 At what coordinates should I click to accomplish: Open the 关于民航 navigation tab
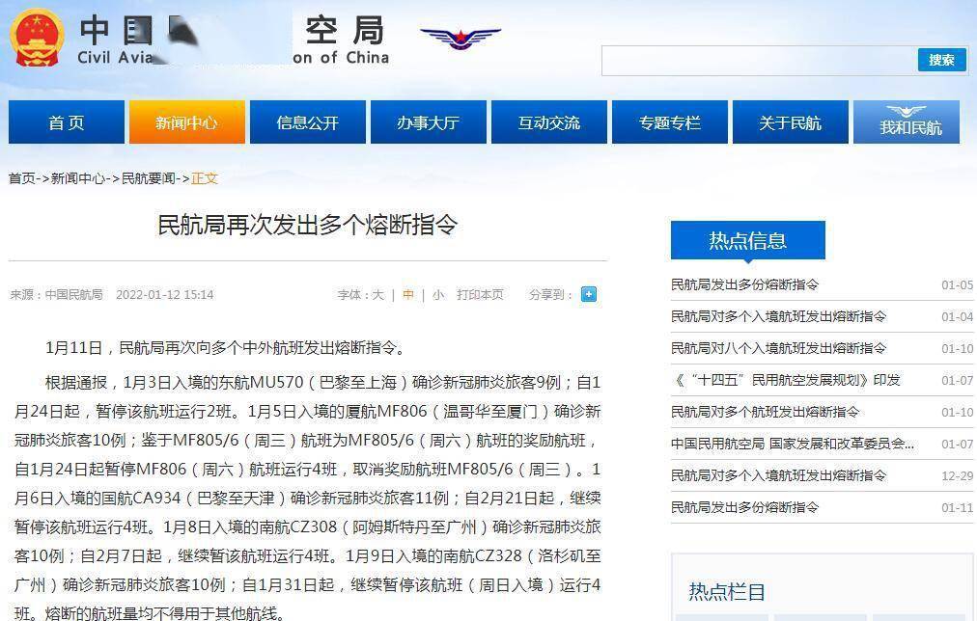pos(790,121)
